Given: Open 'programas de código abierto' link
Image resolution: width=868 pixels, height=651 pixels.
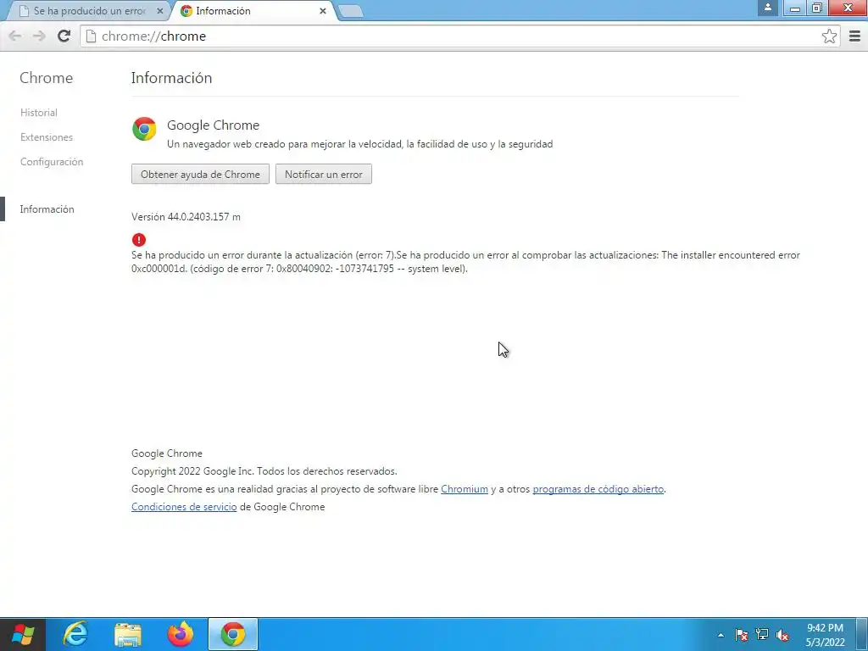Looking at the screenshot, I should coord(598,489).
